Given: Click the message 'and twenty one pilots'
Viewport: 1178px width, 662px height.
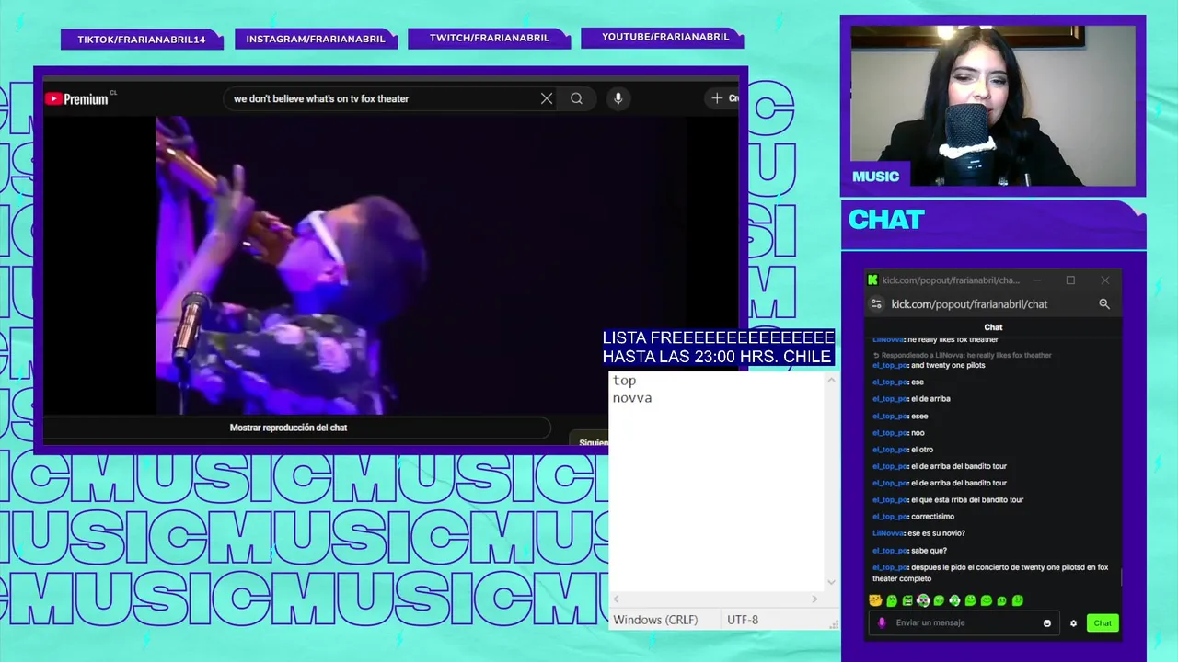Looking at the screenshot, I should click(x=948, y=365).
